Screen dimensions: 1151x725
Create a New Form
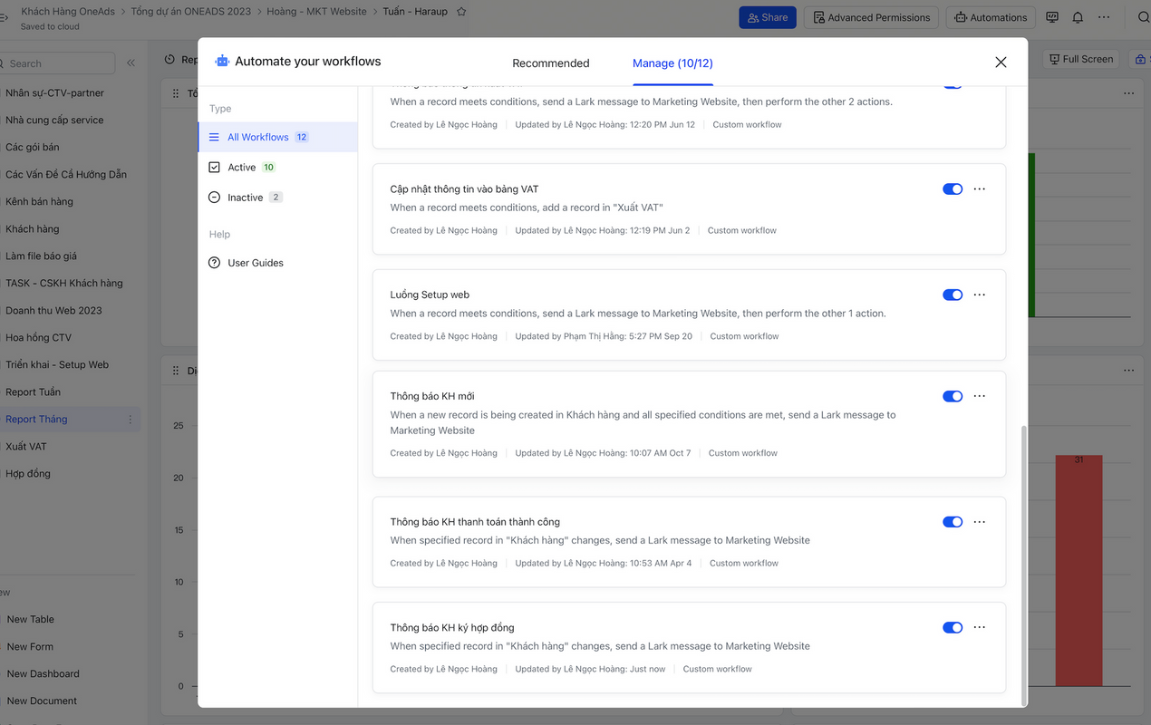pyautogui.click(x=30, y=646)
